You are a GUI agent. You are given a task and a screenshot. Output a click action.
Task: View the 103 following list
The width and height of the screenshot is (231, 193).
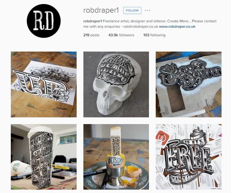click(x=154, y=35)
